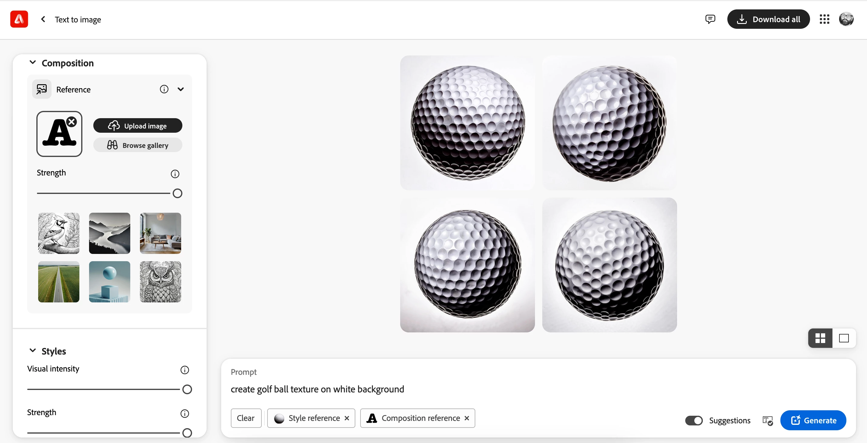Remove the uploaded reference image thumbnail

[72, 122]
